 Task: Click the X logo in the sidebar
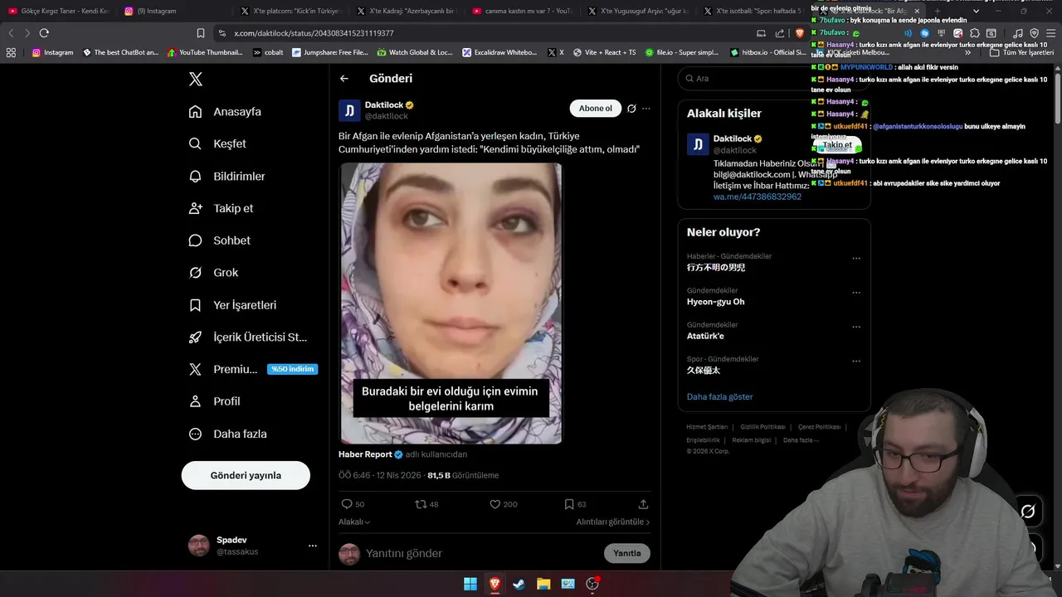(195, 79)
